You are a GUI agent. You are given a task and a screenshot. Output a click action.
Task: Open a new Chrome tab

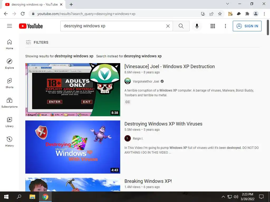(71, 4)
